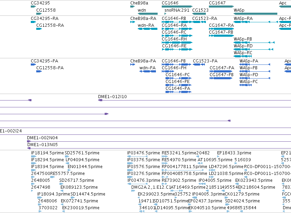This screenshot has width=291, height=213.
Task: Select transcript CG1646-RB
Action: pyautogui.click(x=177, y=22)
